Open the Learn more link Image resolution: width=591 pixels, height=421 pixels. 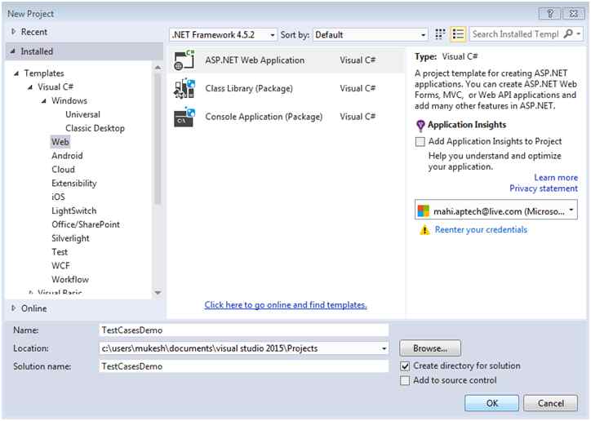556,177
